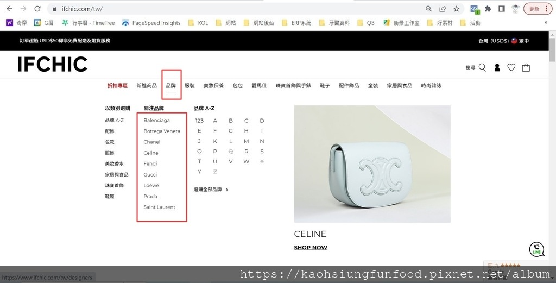Open the 時尚雜誌 menu
The height and width of the screenshot is (283, 556).
431,85
